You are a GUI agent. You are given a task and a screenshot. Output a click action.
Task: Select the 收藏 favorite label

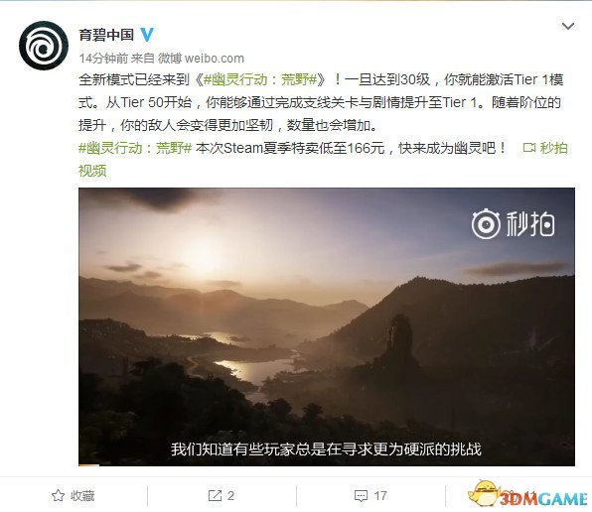click(x=82, y=496)
